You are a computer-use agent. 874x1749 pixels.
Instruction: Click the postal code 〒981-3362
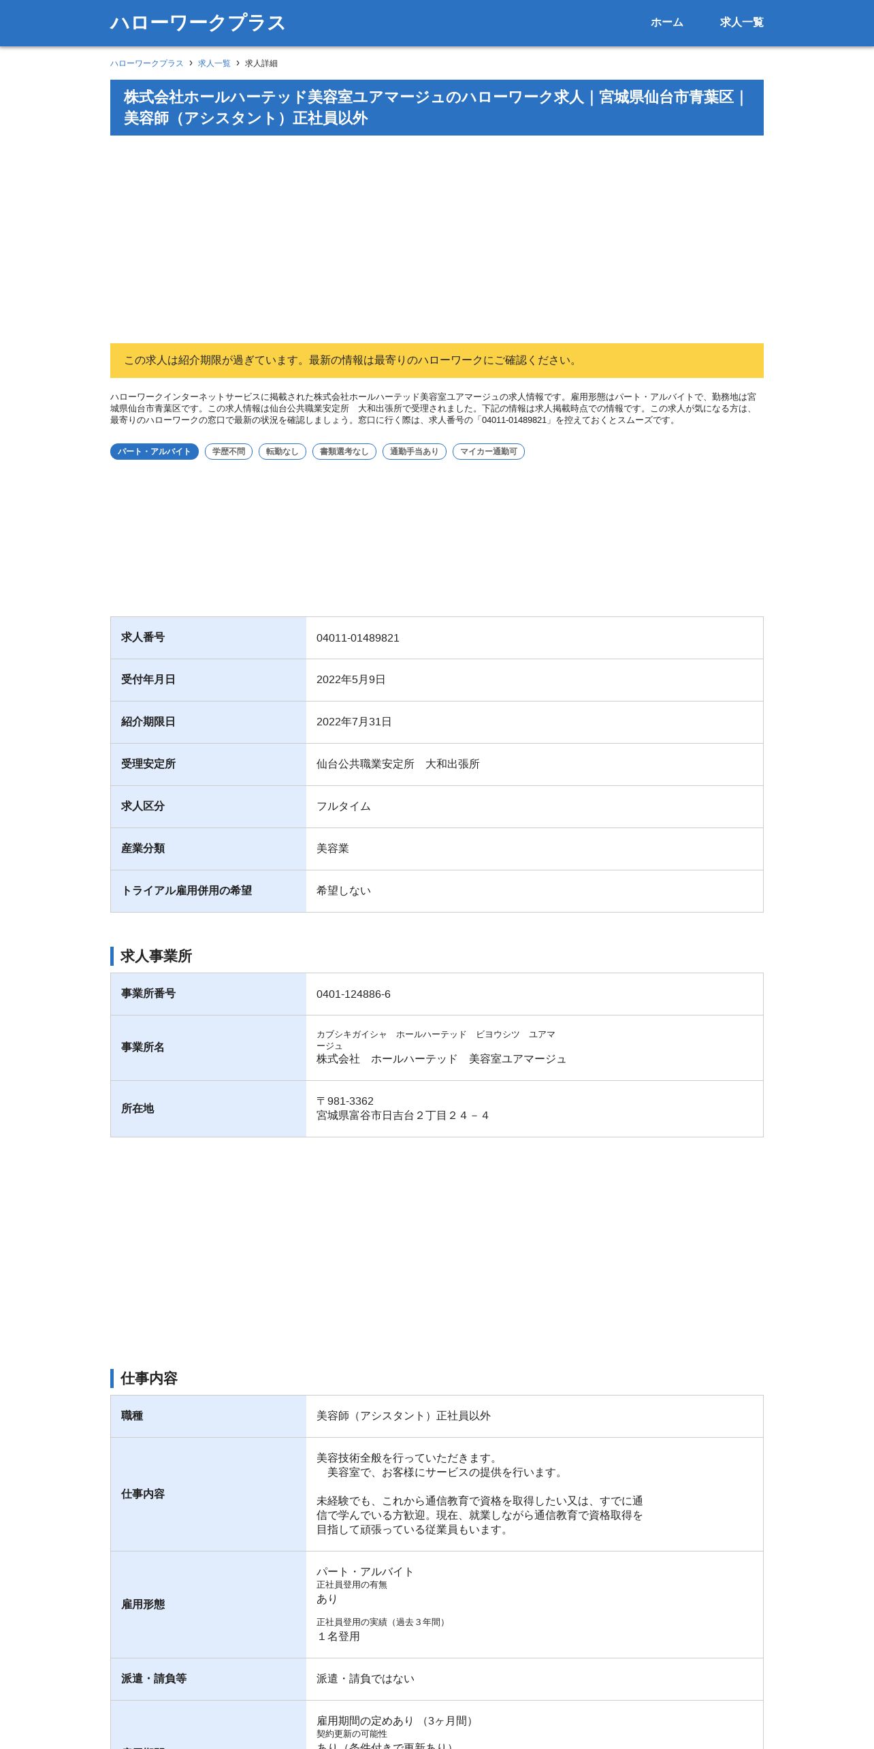pos(345,1101)
